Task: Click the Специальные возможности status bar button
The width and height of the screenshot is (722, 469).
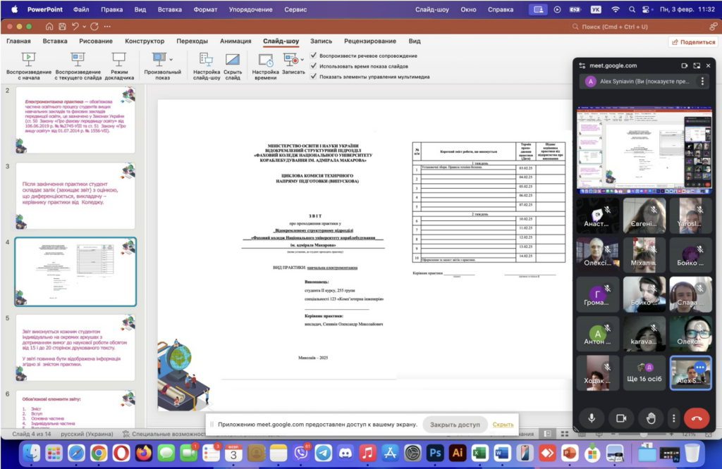Action: coord(164,434)
